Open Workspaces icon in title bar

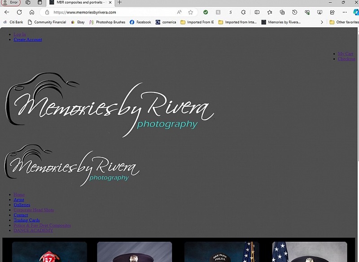tap(28, 3)
